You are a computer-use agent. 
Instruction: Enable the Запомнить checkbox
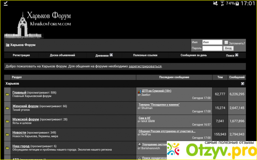coord(226,43)
